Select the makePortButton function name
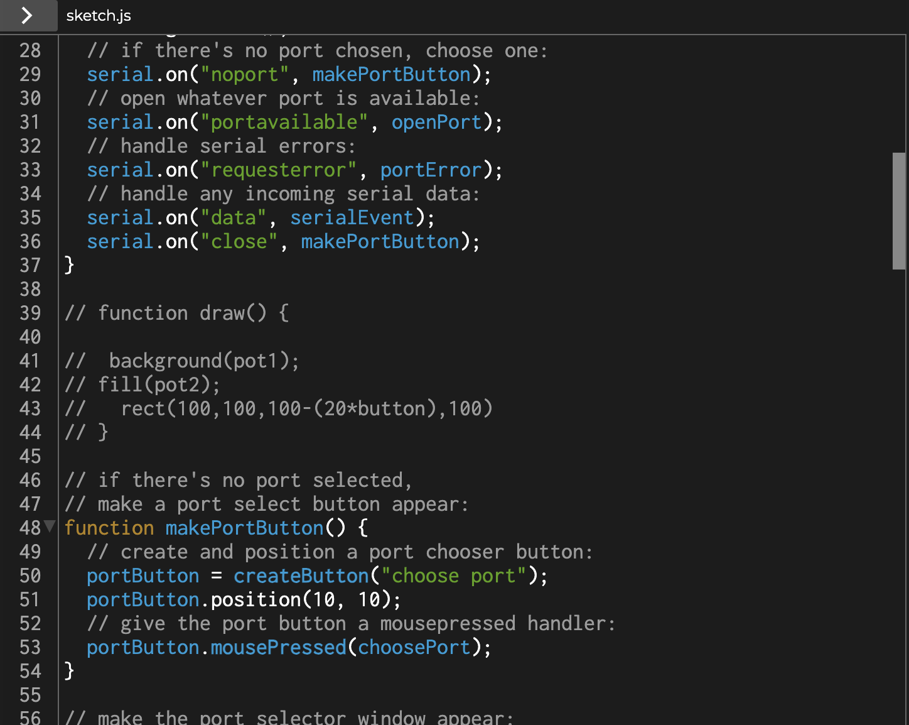 (244, 528)
